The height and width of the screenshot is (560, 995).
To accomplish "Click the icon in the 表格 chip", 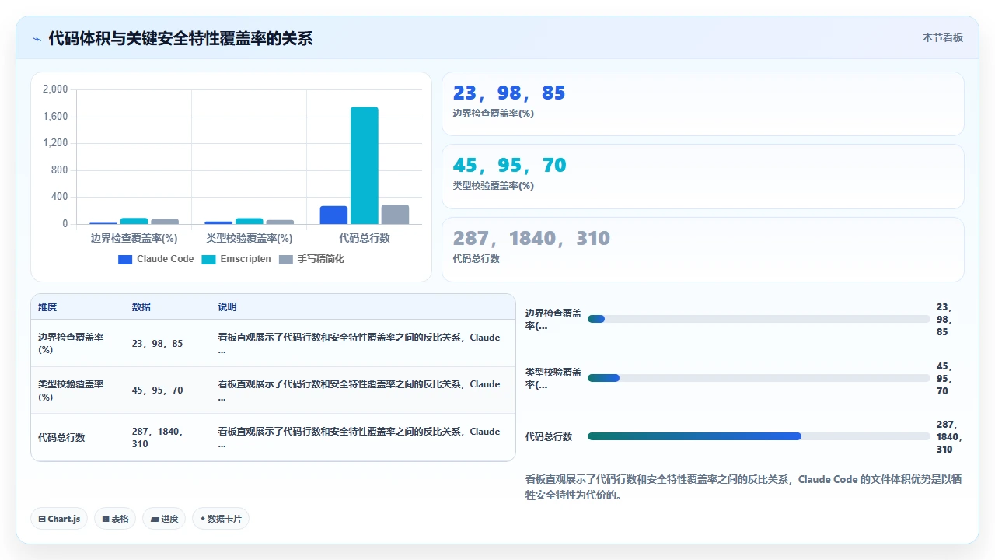I will coord(106,519).
